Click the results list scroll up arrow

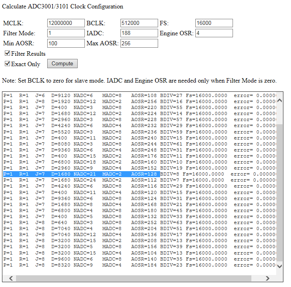pyautogui.click(x=279, y=101)
